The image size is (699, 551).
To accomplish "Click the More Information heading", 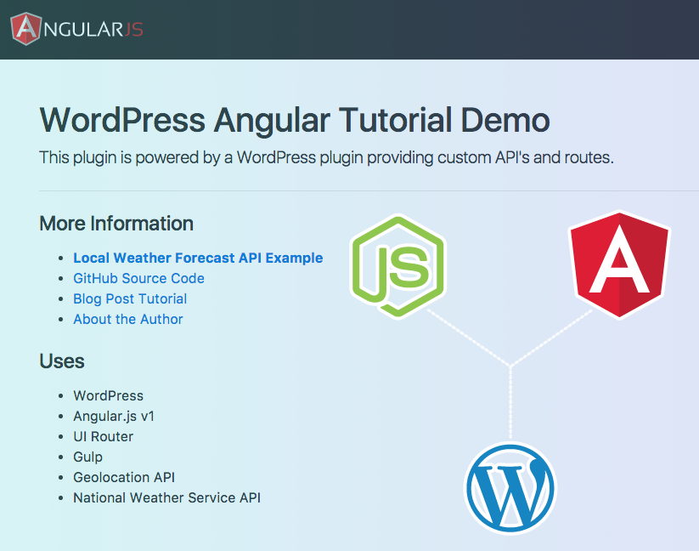I will (116, 224).
